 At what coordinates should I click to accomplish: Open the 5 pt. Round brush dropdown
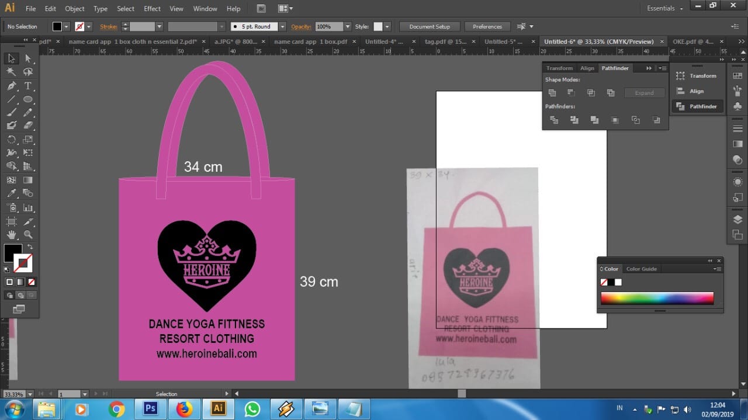click(x=283, y=26)
